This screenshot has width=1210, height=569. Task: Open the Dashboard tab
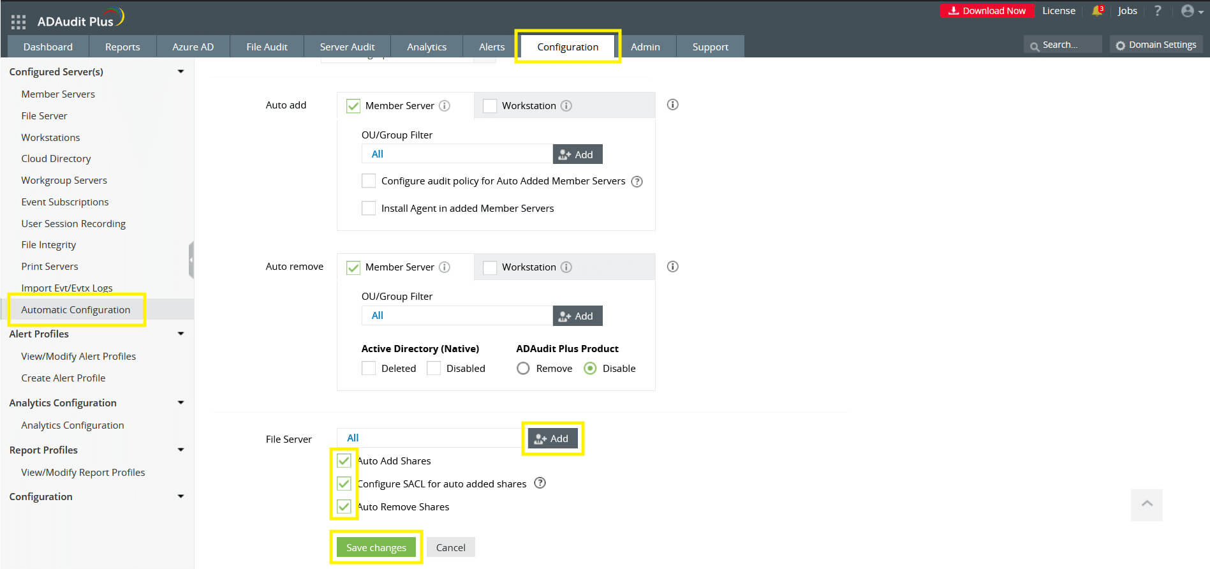48,47
